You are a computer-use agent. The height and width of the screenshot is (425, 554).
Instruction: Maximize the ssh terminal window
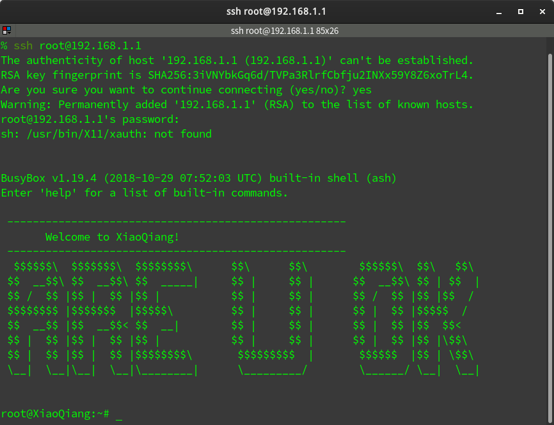[x=521, y=12]
